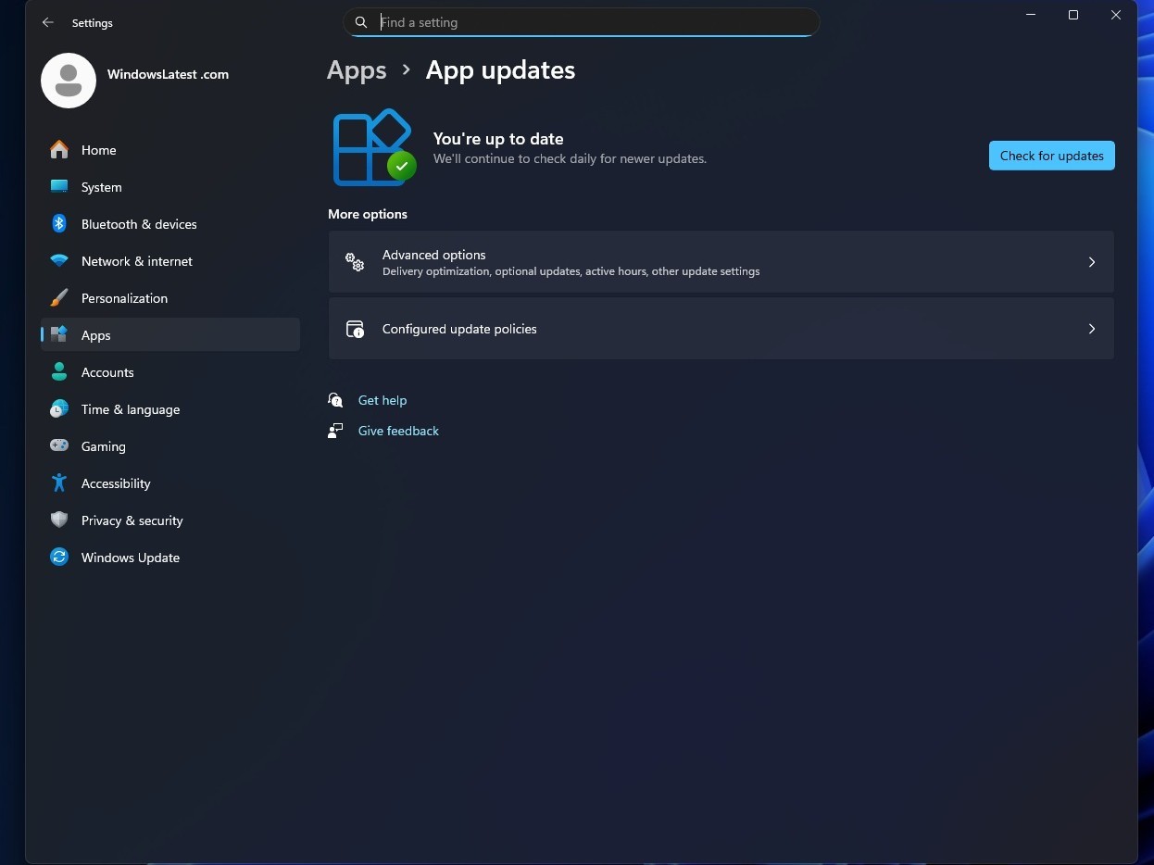Click the Find a setting search box
1154x865 pixels.
click(x=593, y=22)
